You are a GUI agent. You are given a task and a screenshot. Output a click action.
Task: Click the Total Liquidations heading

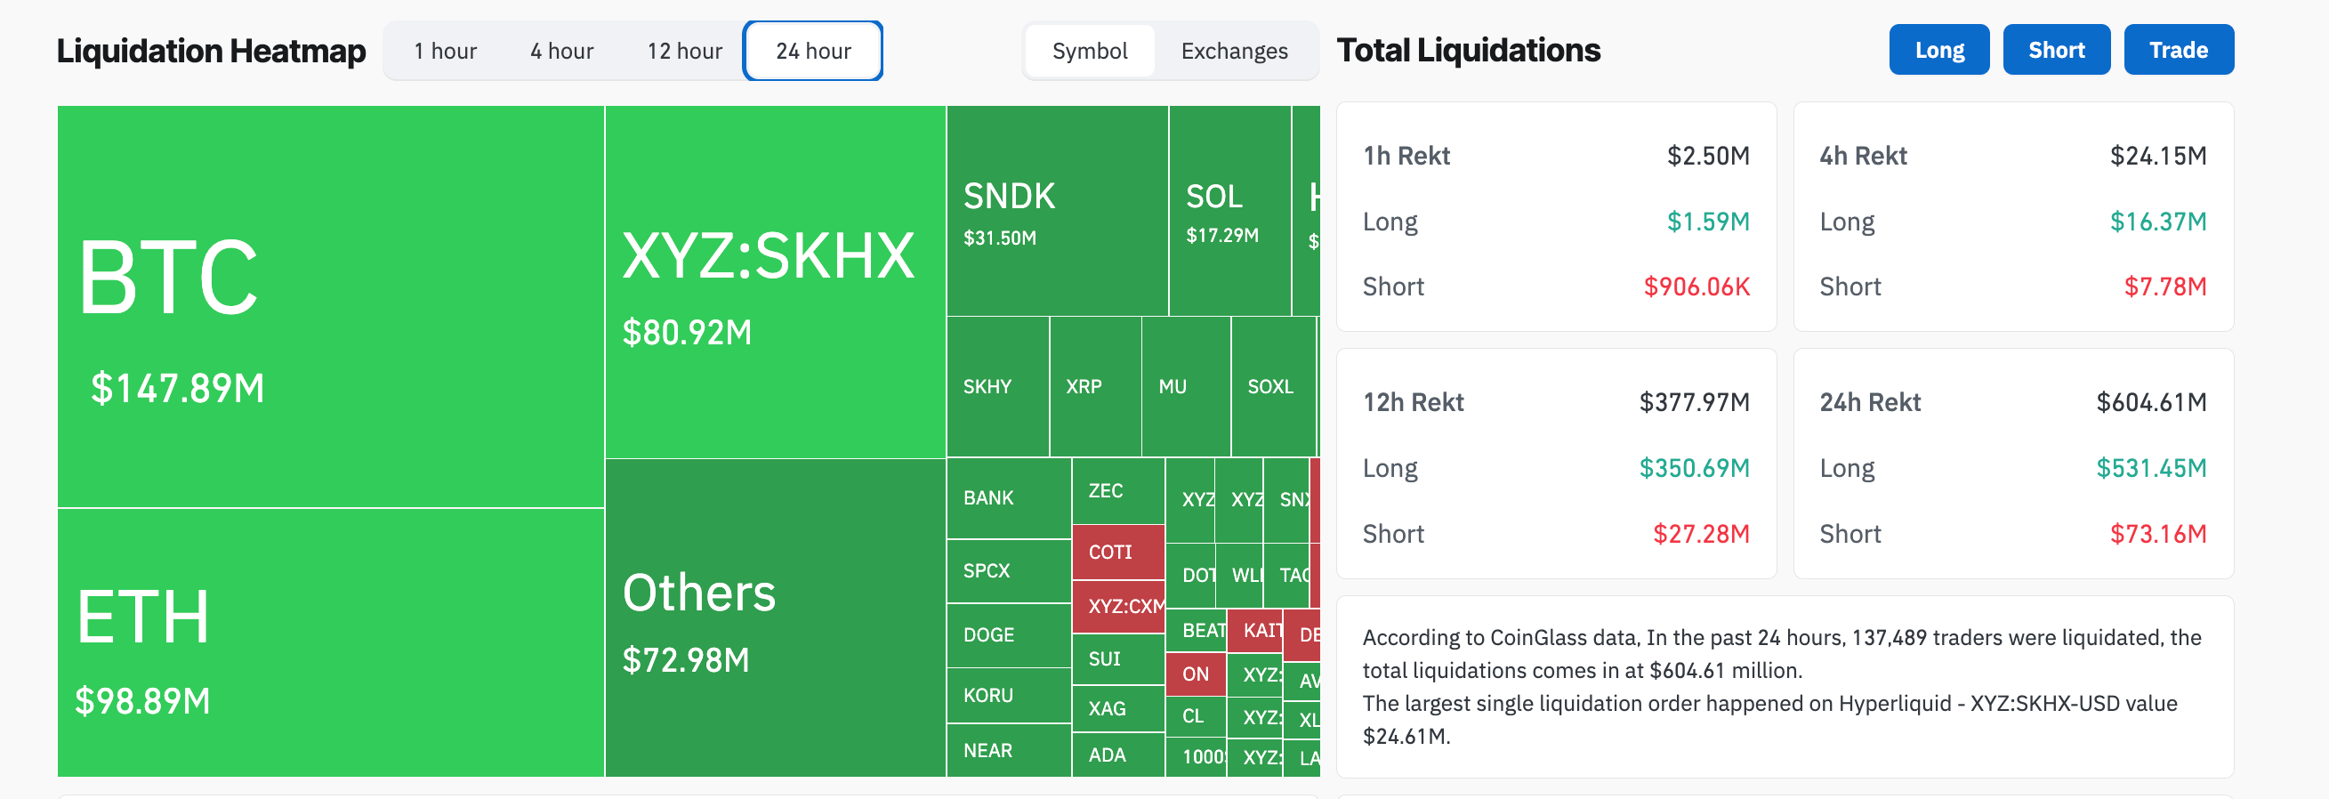tap(1468, 50)
